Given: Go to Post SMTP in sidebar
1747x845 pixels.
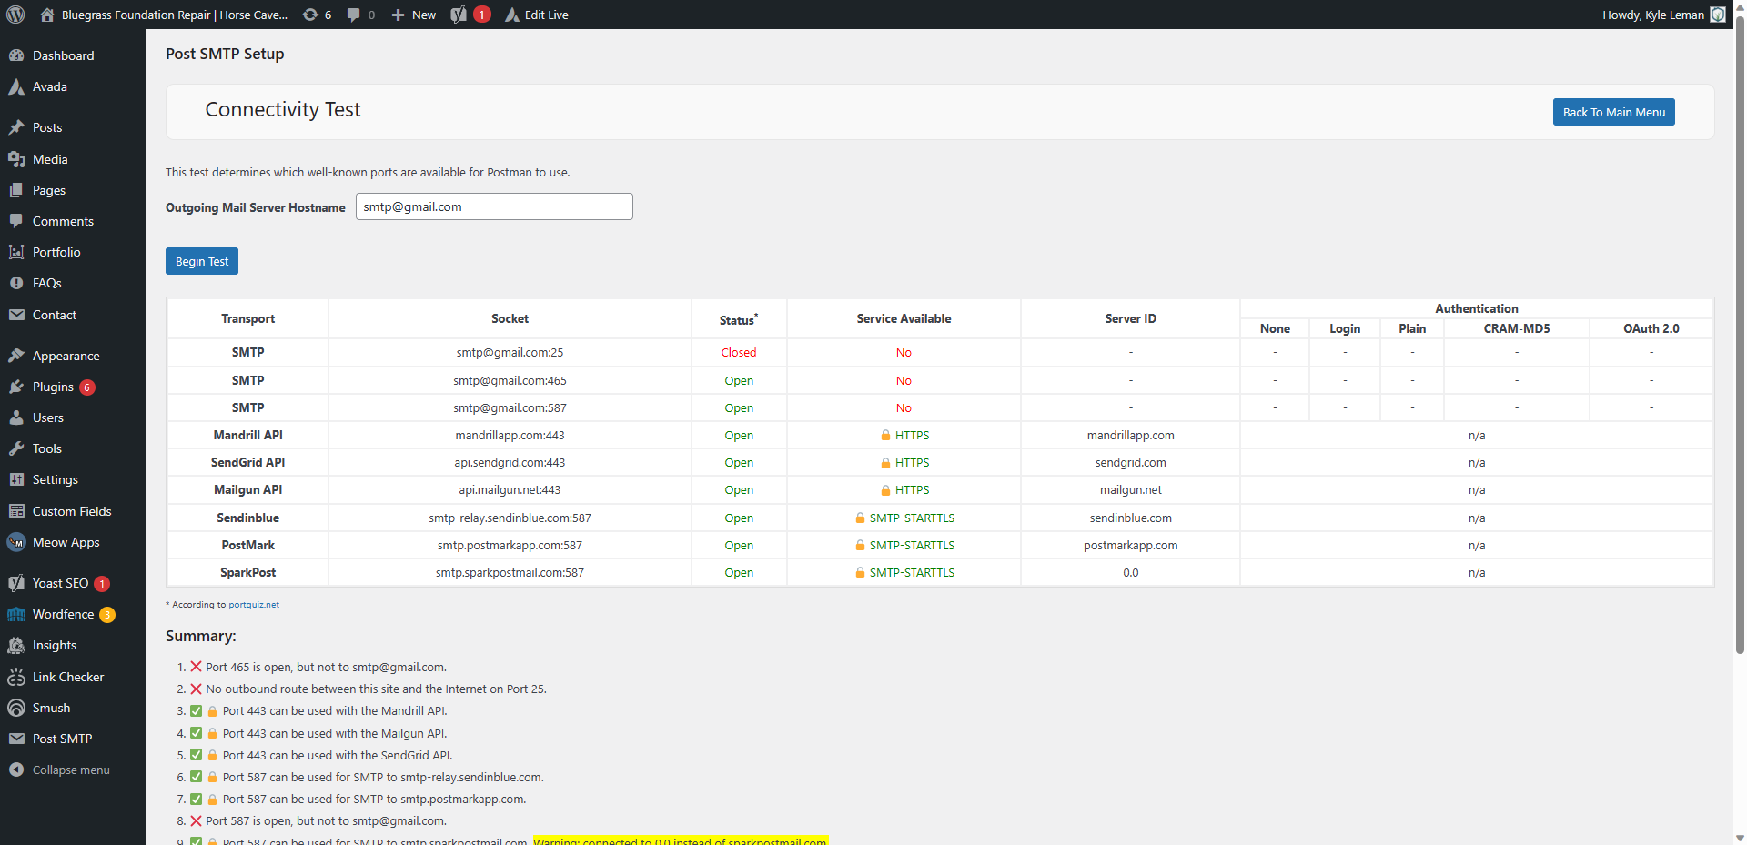Looking at the screenshot, I should tap(62, 739).
